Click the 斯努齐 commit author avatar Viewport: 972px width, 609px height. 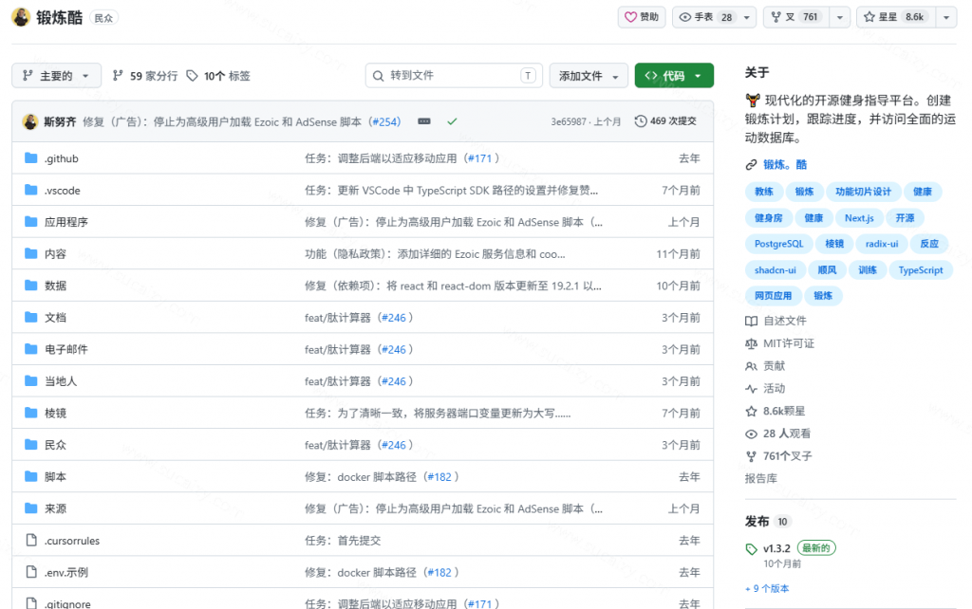[30, 121]
